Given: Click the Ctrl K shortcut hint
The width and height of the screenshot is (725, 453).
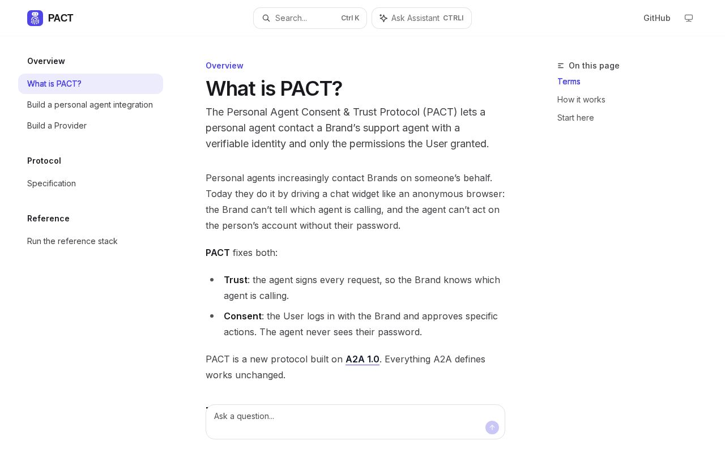Looking at the screenshot, I should [x=350, y=18].
